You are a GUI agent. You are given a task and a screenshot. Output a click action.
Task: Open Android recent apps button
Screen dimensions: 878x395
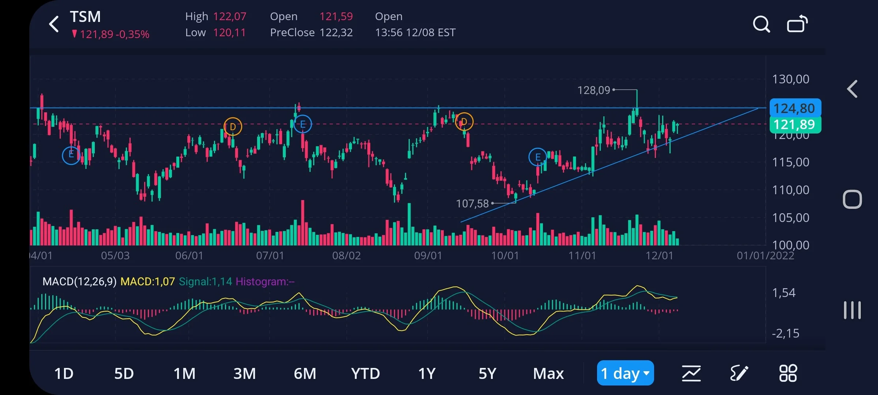pos(852,310)
